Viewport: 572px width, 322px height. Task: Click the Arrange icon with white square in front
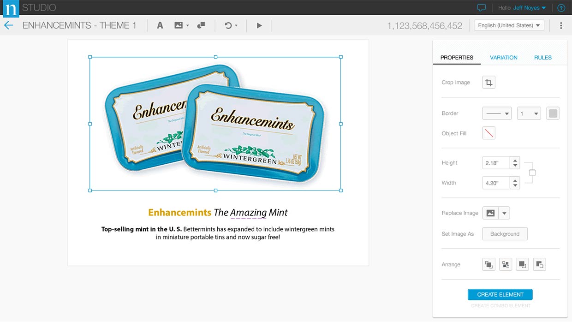(x=540, y=265)
